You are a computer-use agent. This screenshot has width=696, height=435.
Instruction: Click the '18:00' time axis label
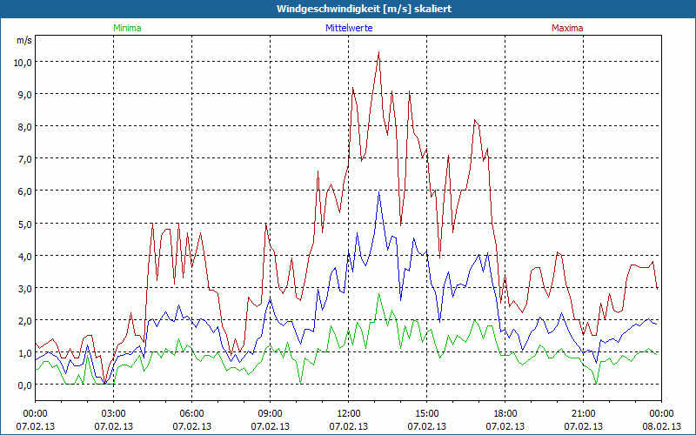tap(505, 414)
